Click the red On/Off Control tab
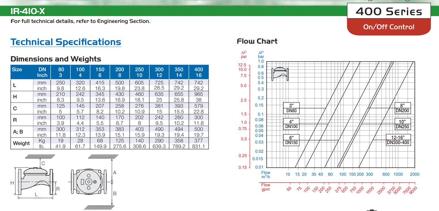The width and height of the screenshot is (439, 211). pyautogui.click(x=389, y=27)
